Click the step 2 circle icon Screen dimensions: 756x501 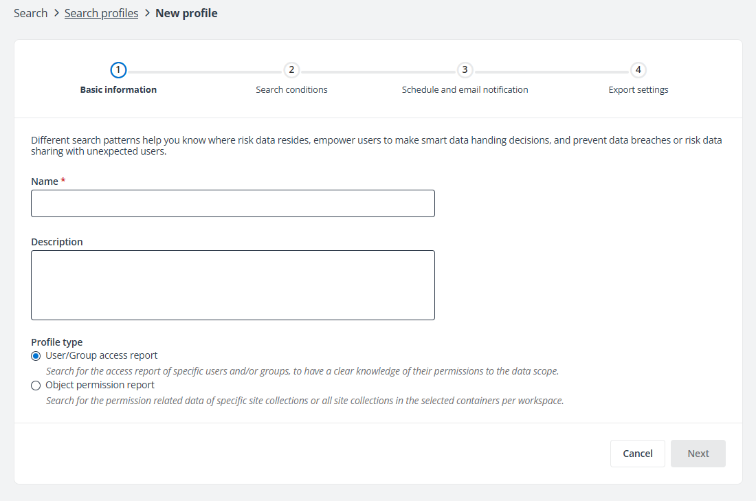click(x=291, y=69)
